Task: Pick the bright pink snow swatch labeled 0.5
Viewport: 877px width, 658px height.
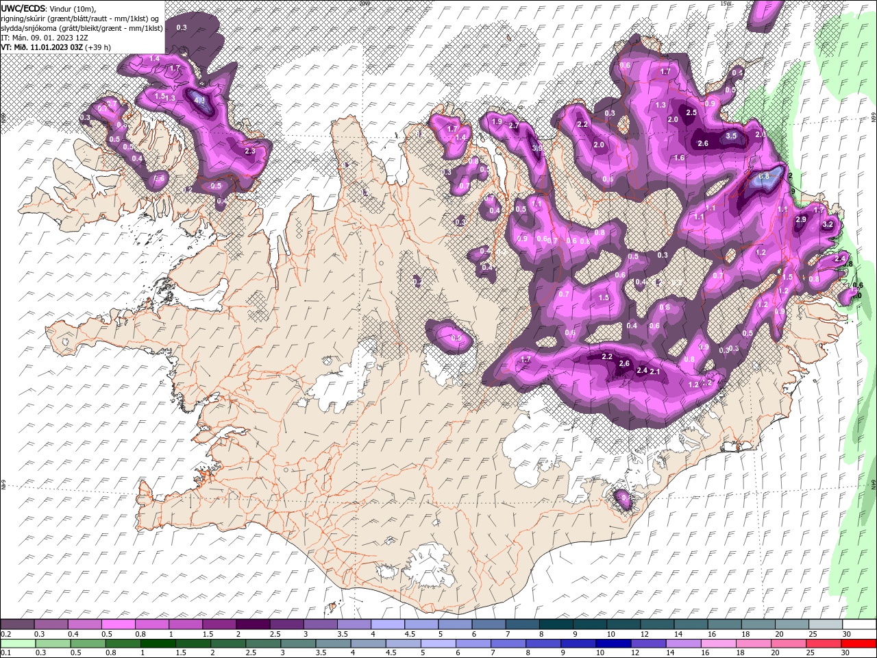Action: point(118,624)
